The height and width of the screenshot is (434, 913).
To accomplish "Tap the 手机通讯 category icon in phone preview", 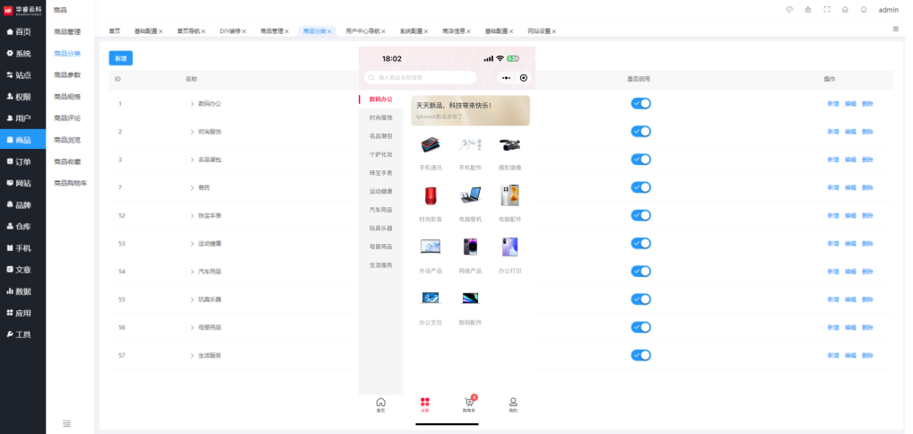I will [430, 144].
